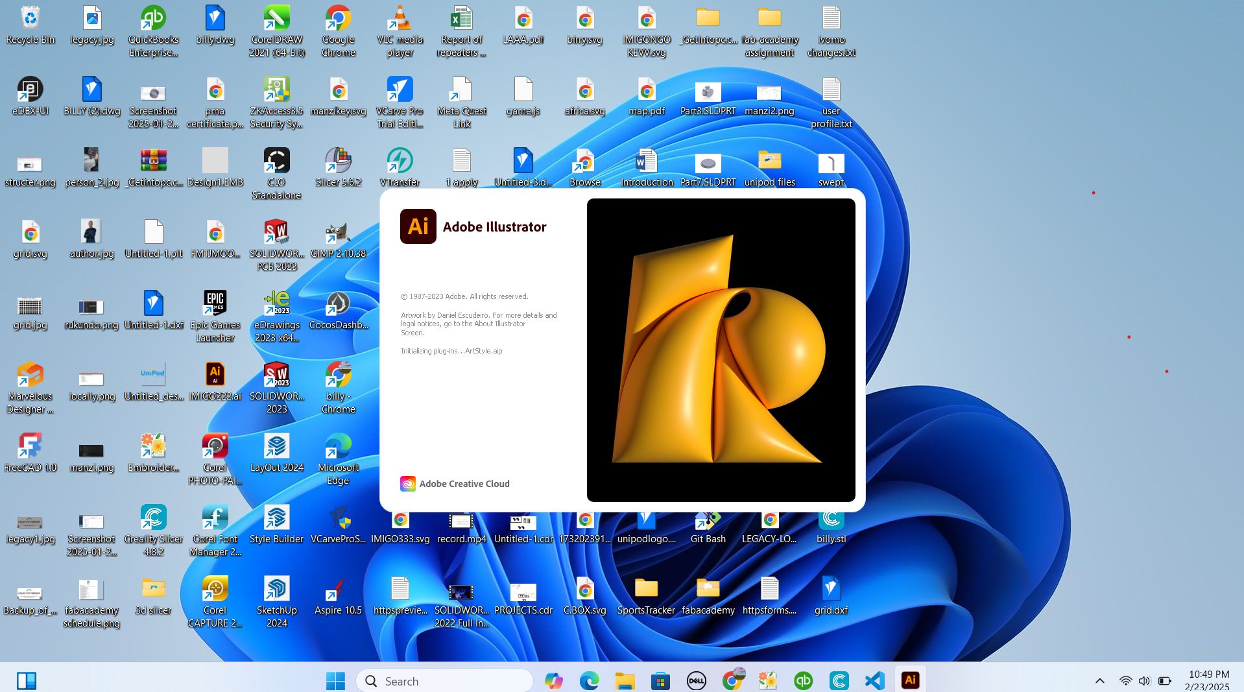Click the Epic Games Launcher shortcut

tap(215, 316)
